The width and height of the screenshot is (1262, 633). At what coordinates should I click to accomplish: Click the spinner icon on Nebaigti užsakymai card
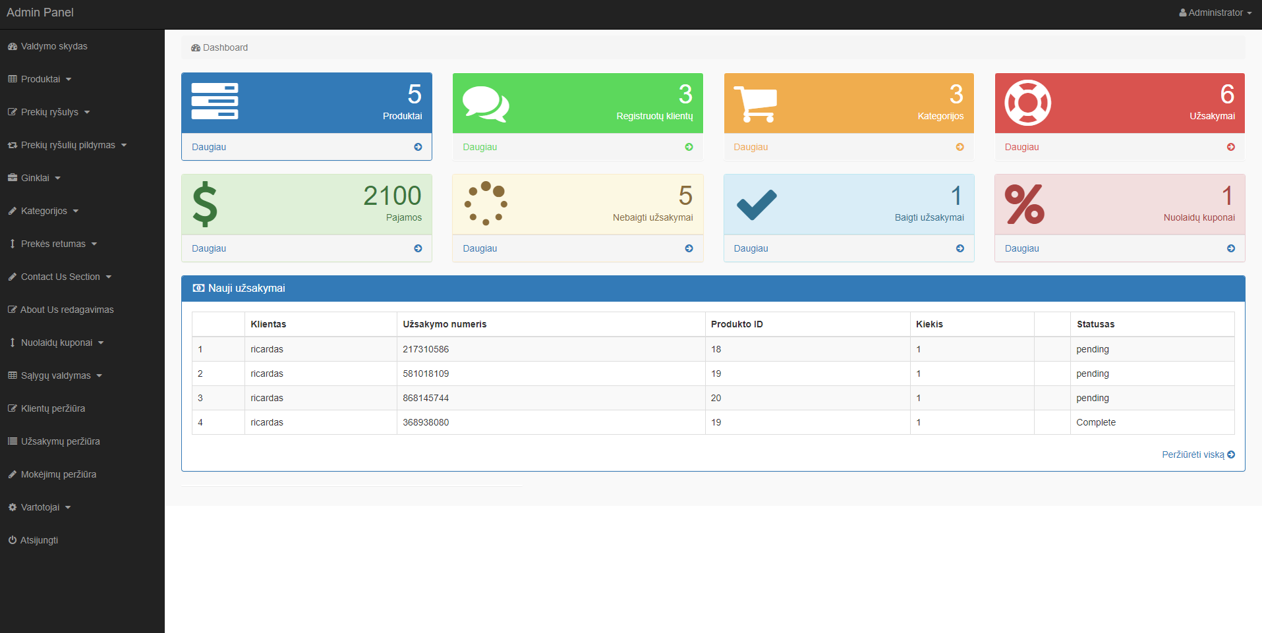click(x=486, y=203)
